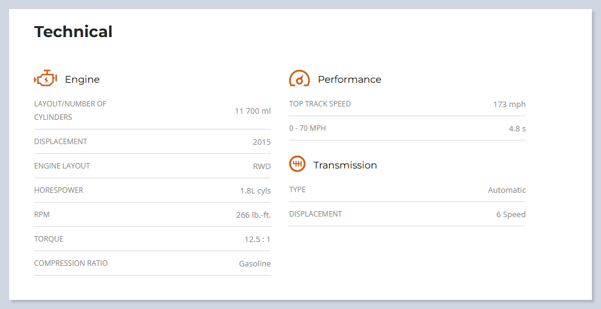Click the 11 700 ml value
Viewport: 601px width, 309px height.
coord(252,111)
